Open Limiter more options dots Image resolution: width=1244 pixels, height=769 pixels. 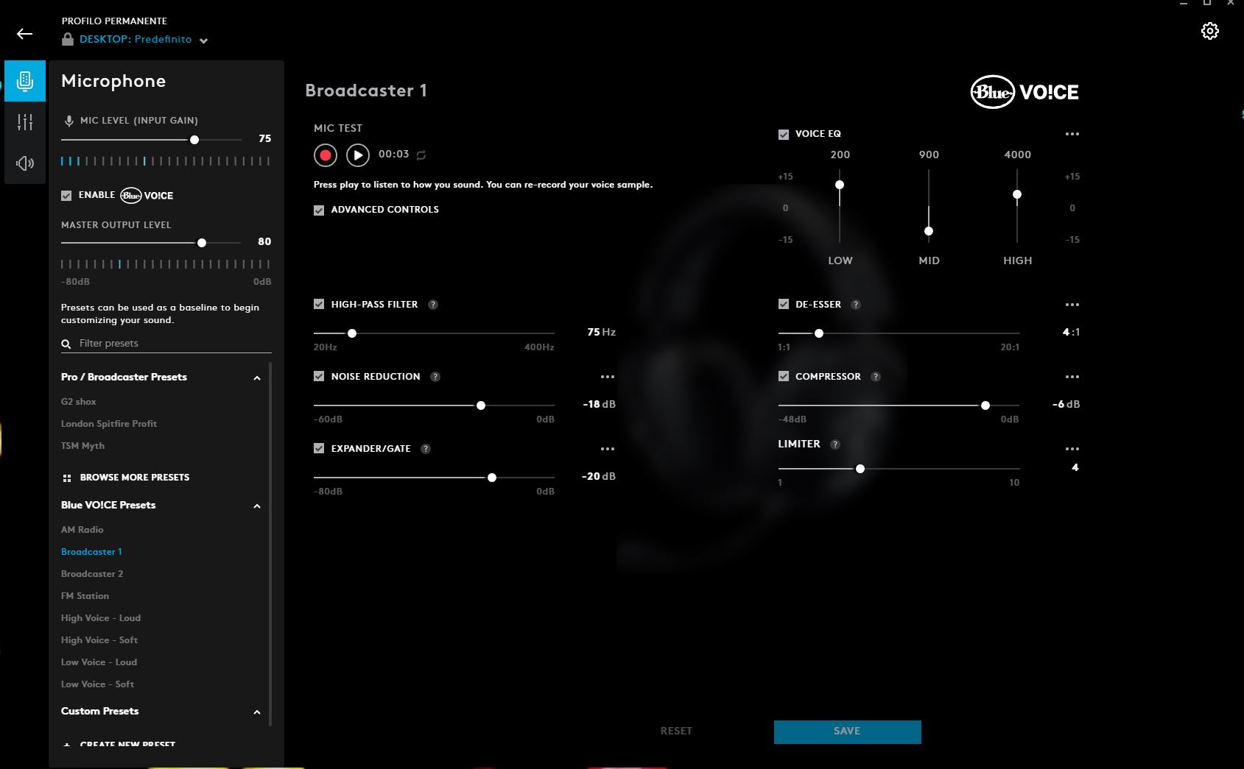click(1072, 449)
